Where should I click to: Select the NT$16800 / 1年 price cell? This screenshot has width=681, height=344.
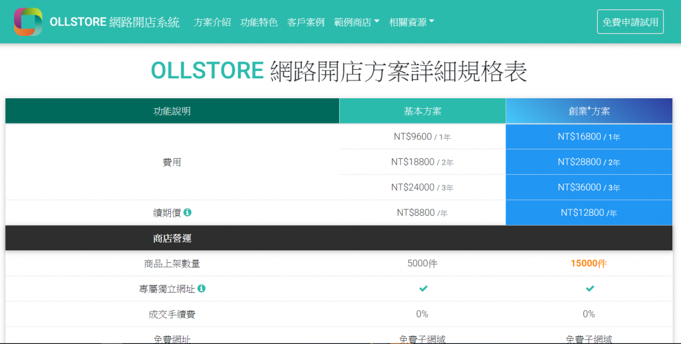coord(589,137)
